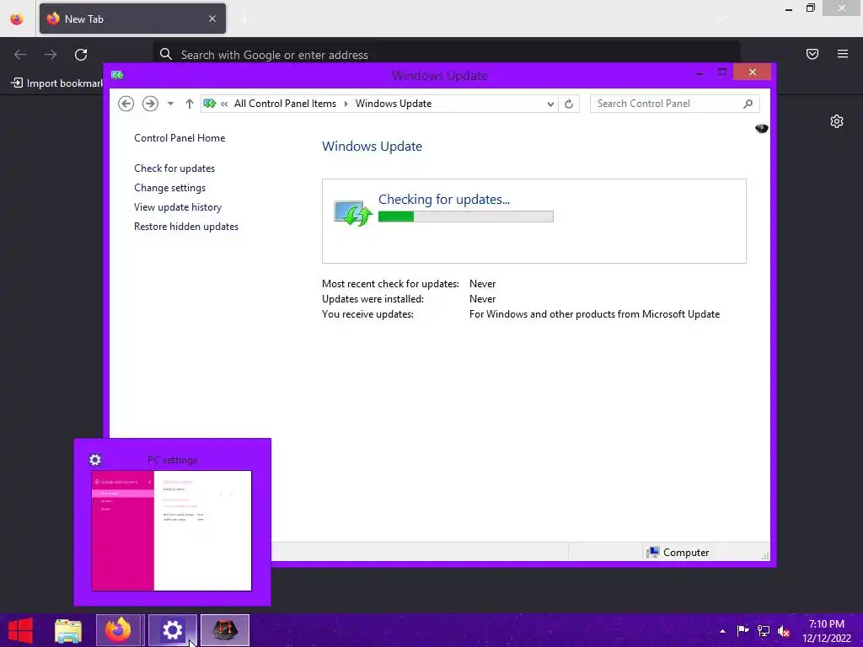863x647 pixels.
Task: Refresh the Windows Update page
Action: (x=569, y=104)
